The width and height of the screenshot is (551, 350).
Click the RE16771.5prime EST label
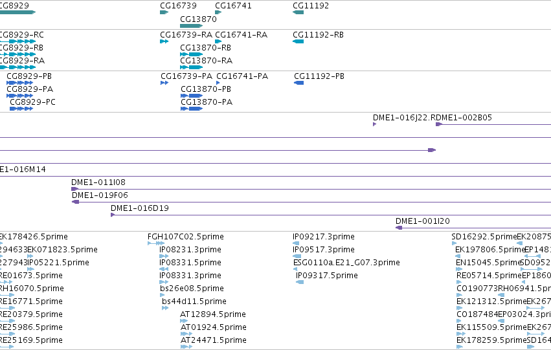click(31, 301)
